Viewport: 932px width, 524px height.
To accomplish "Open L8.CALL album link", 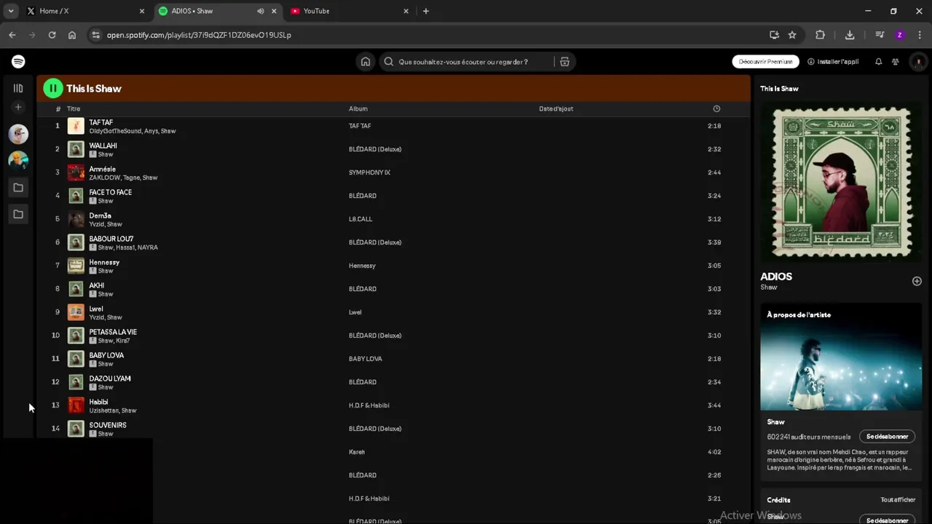I will [360, 219].
